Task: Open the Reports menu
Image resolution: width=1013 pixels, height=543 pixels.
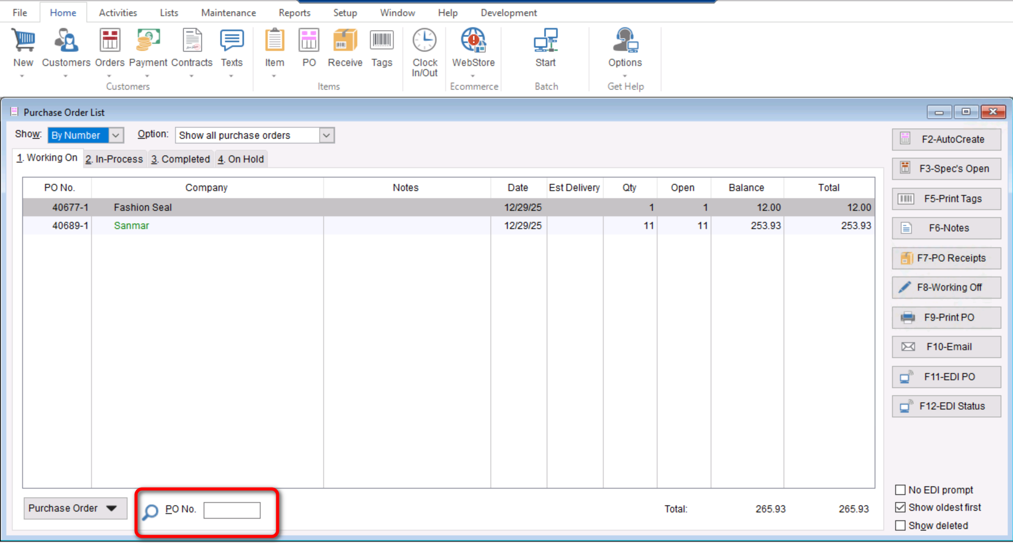Action: (294, 13)
